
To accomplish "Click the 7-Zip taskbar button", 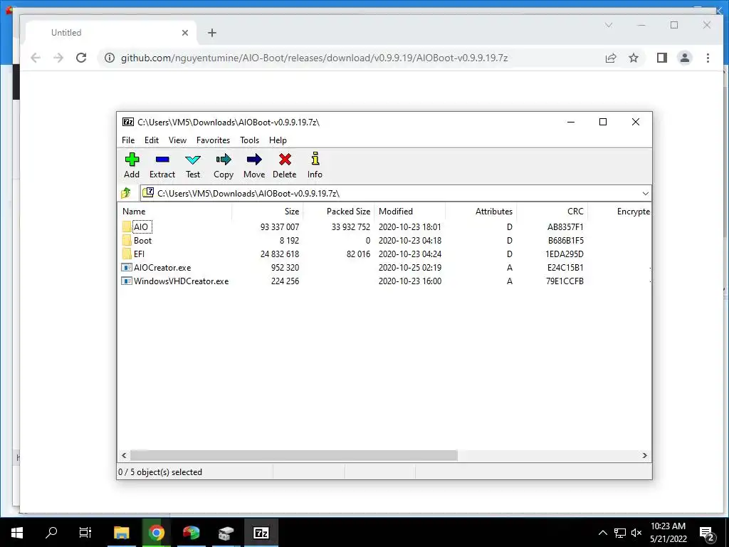I will (x=261, y=533).
